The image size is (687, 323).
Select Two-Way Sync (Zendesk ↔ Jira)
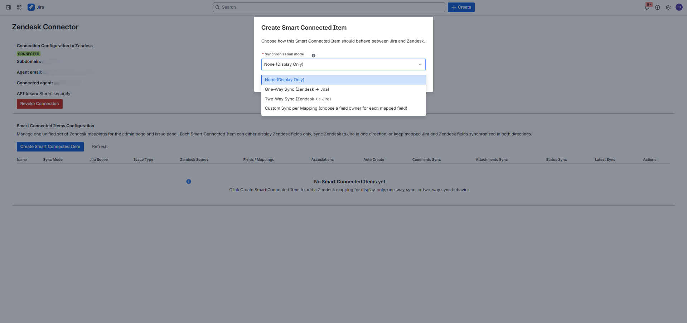click(x=344, y=99)
